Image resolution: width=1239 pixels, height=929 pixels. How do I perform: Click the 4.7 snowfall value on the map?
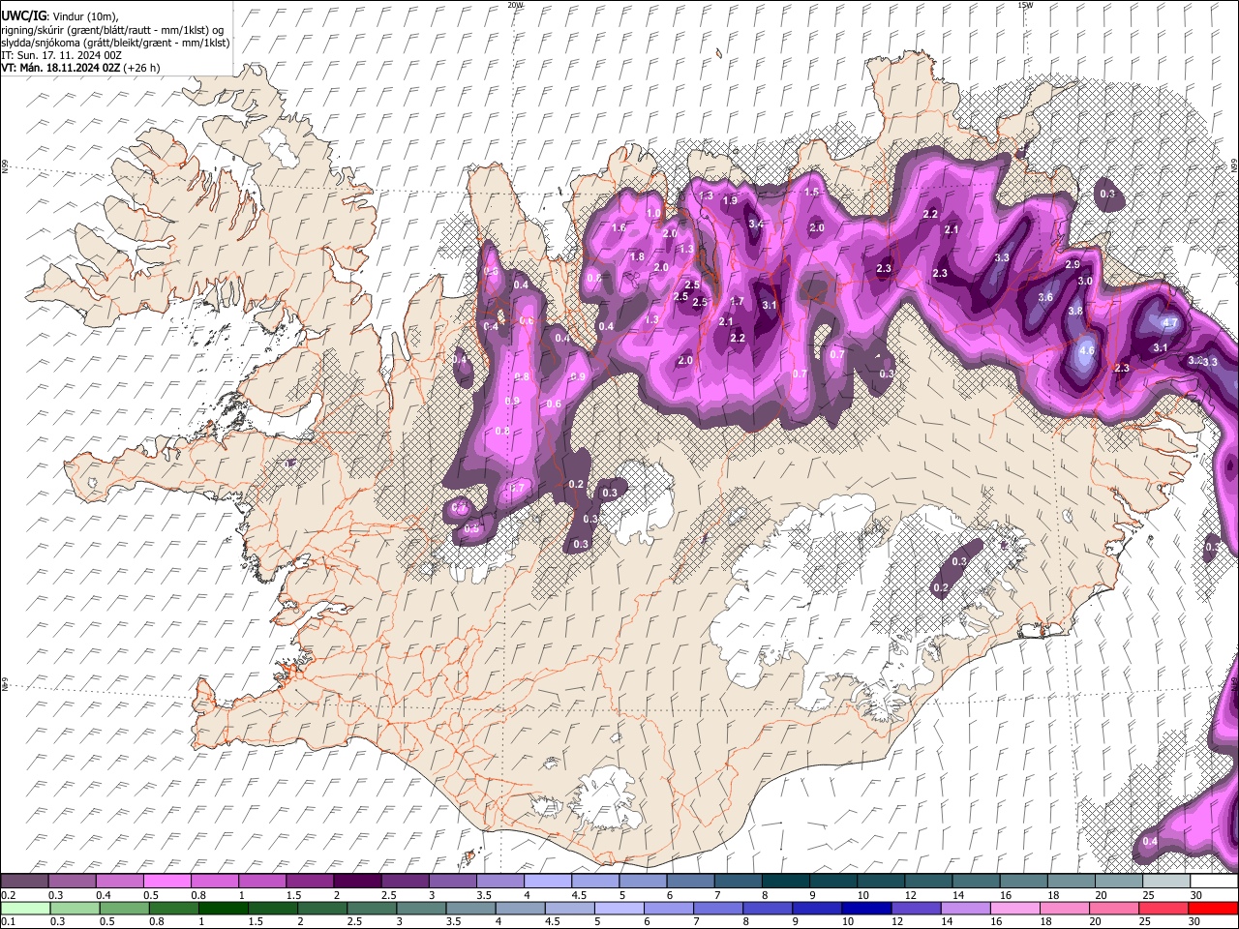click(1169, 323)
